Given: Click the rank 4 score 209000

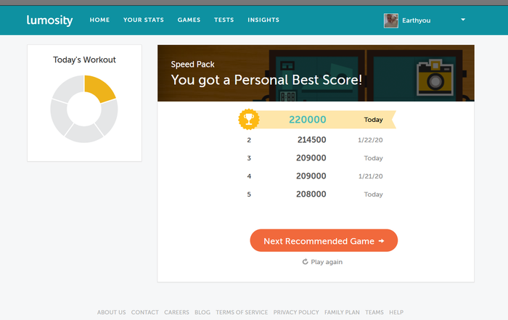Looking at the screenshot, I should point(311,176).
